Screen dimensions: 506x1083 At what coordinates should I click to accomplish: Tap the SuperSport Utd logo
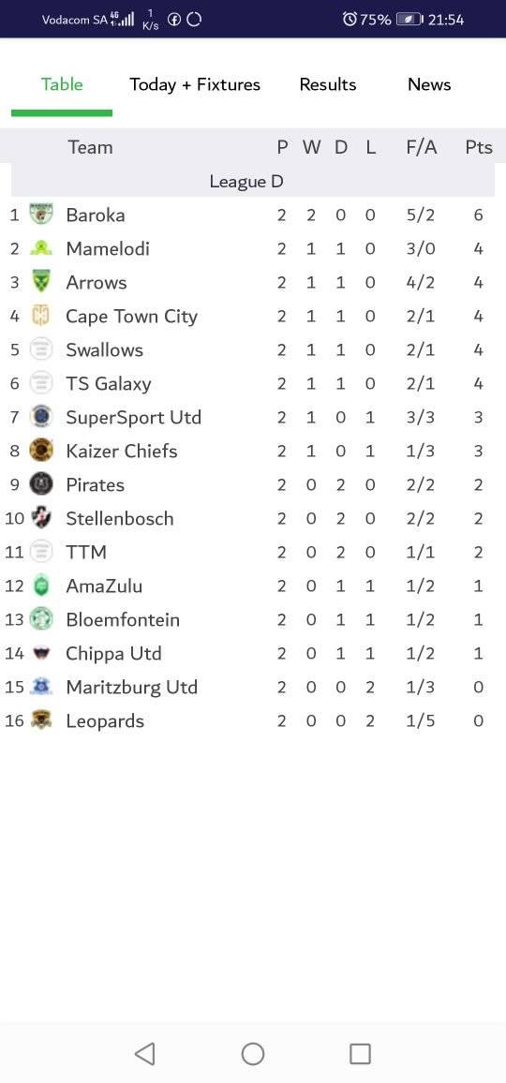pos(41,417)
